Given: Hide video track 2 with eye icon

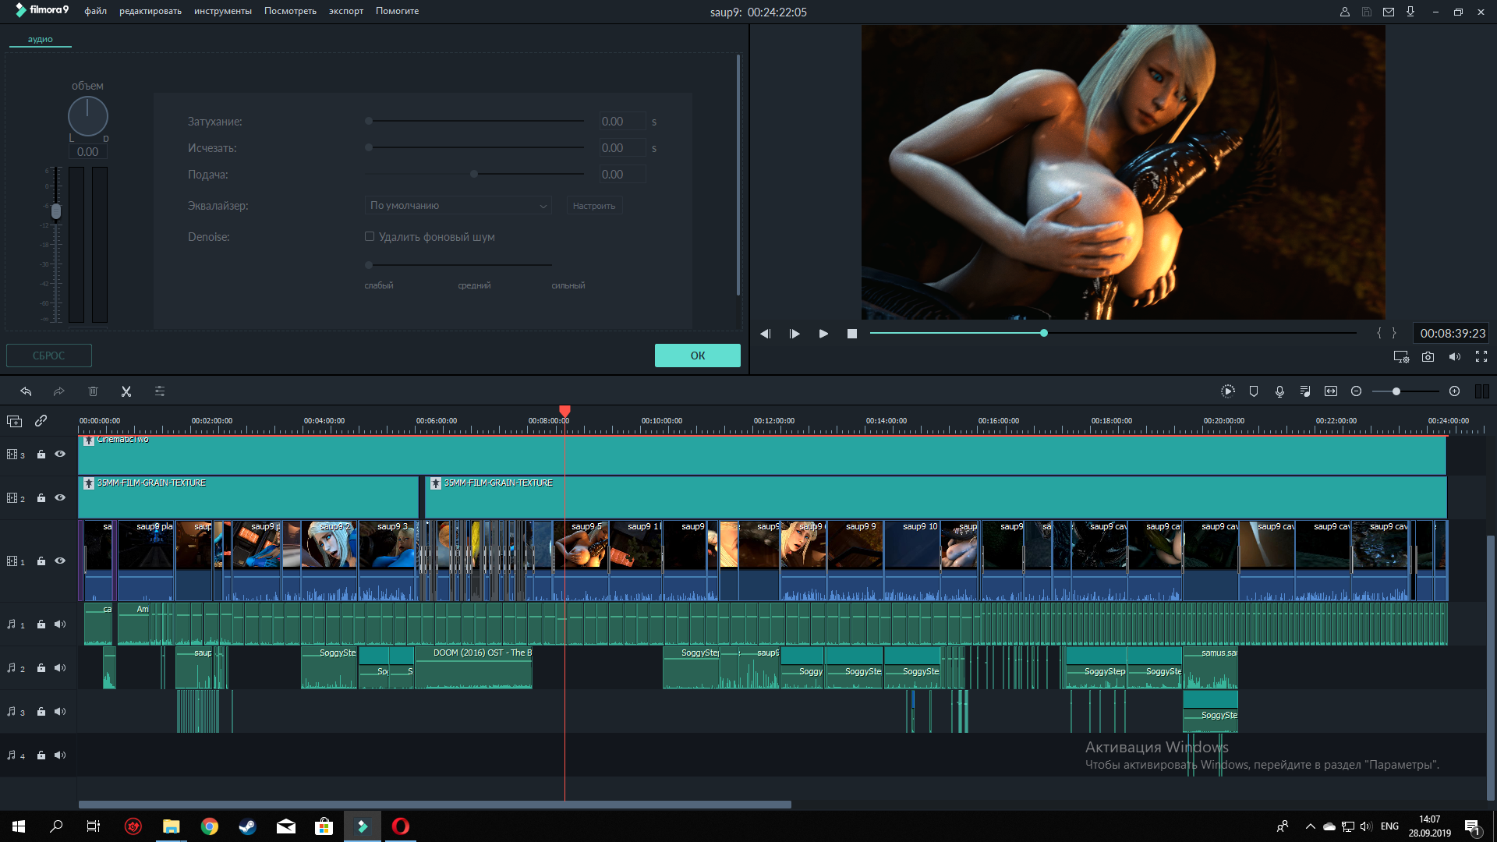Looking at the screenshot, I should point(60,497).
